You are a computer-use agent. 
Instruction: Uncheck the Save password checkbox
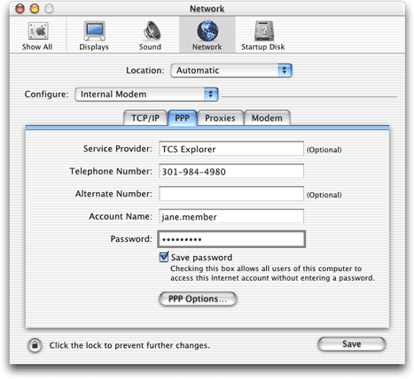point(163,257)
